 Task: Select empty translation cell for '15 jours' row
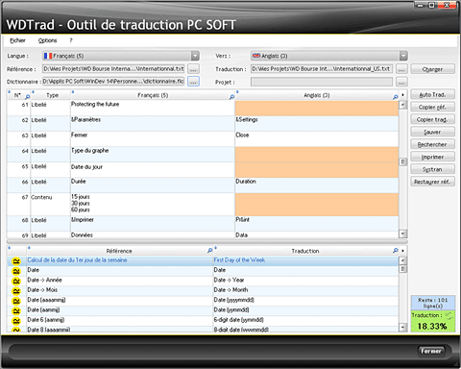tap(317, 205)
